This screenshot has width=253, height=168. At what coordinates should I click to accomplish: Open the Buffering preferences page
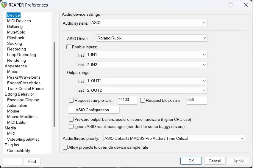point(15,26)
